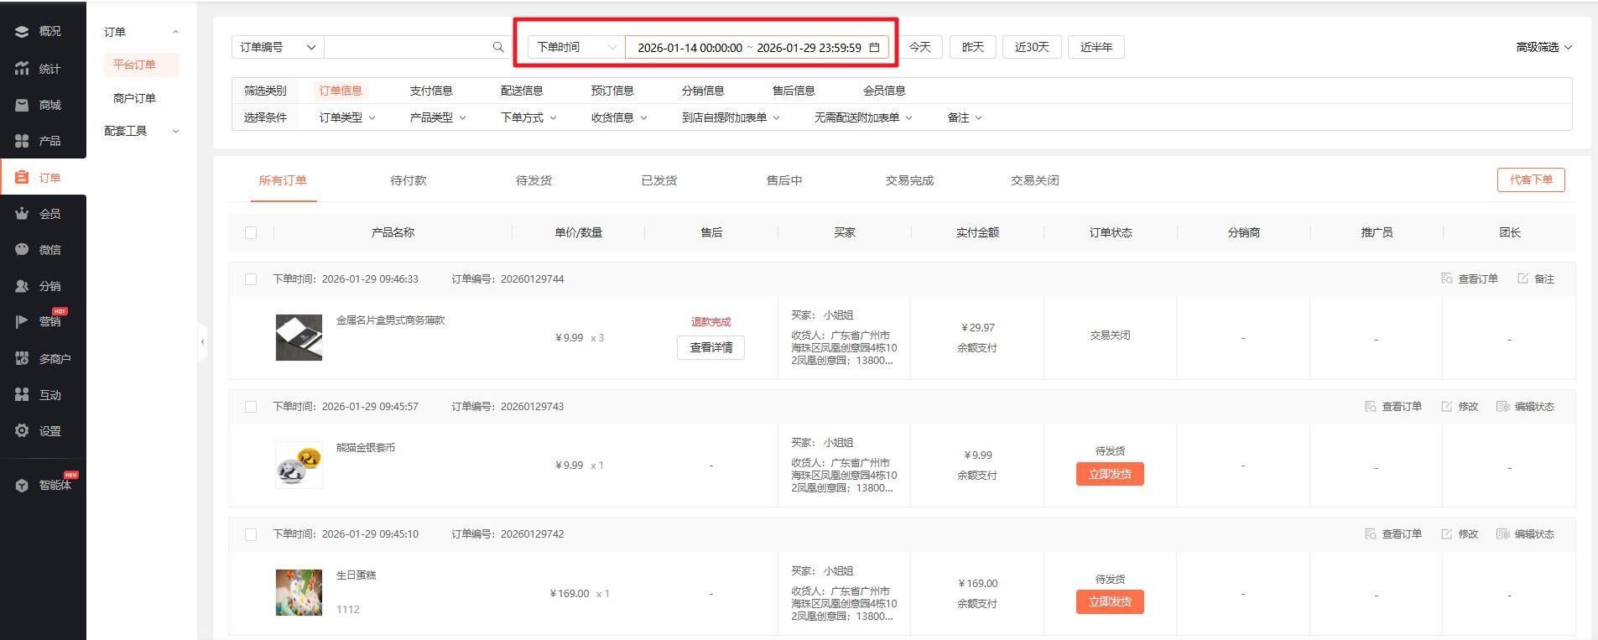Click the 智能体 agent sidebar icon
The image size is (1598, 640).
pos(22,486)
